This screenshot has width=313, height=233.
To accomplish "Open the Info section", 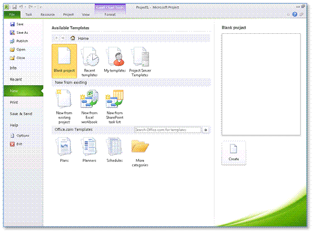I will (x=13, y=68).
